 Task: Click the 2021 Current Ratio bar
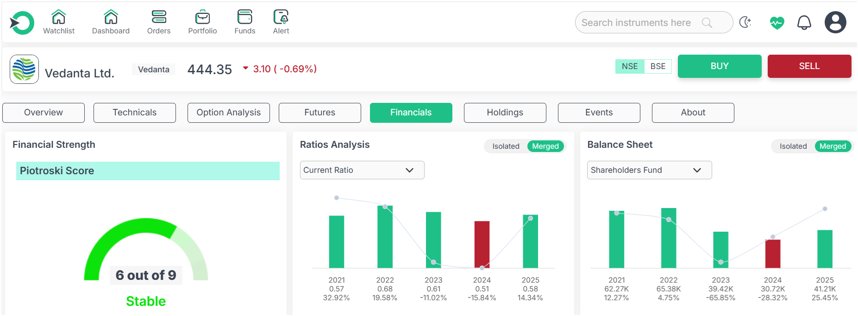point(337,242)
